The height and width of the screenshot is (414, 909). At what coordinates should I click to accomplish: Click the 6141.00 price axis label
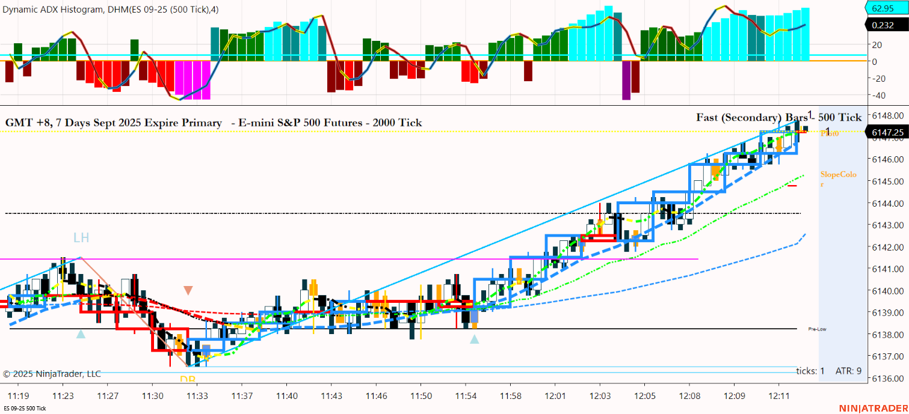887,269
